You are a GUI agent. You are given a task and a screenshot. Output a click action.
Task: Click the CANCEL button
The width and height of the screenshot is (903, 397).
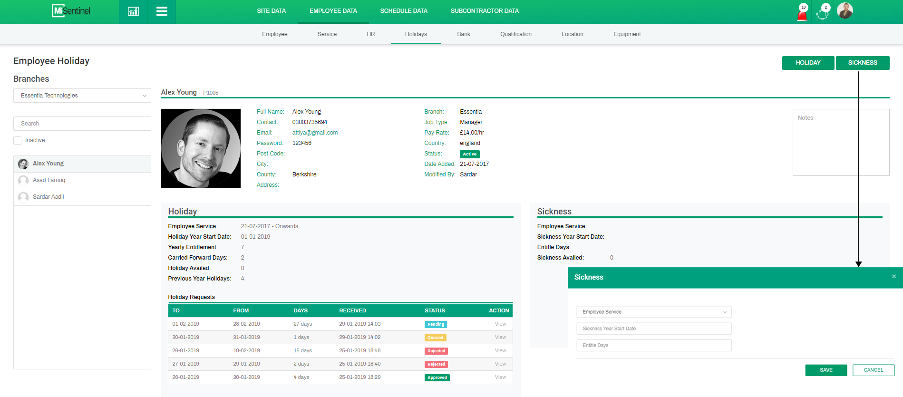pyautogui.click(x=873, y=370)
